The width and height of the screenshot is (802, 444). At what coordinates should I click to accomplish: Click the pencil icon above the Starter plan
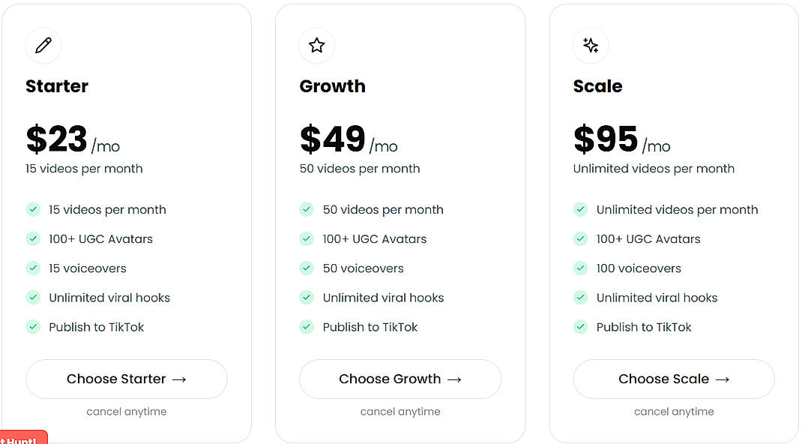click(x=43, y=45)
